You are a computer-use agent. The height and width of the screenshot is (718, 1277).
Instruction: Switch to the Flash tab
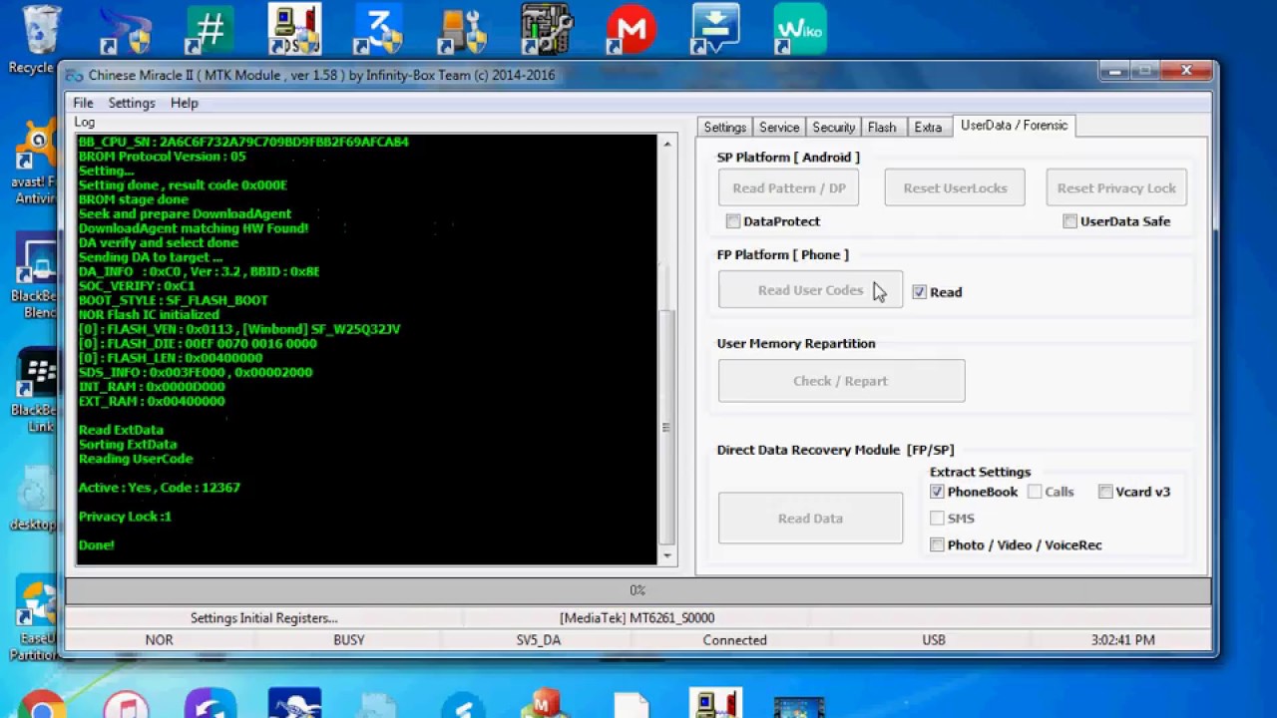tap(882, 128)
